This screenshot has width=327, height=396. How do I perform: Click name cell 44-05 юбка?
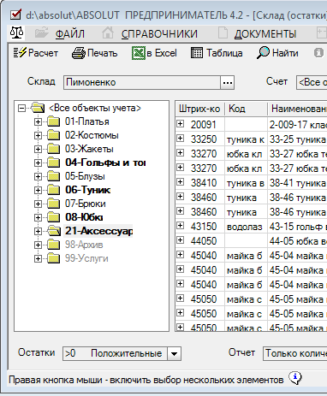point(298,241)
